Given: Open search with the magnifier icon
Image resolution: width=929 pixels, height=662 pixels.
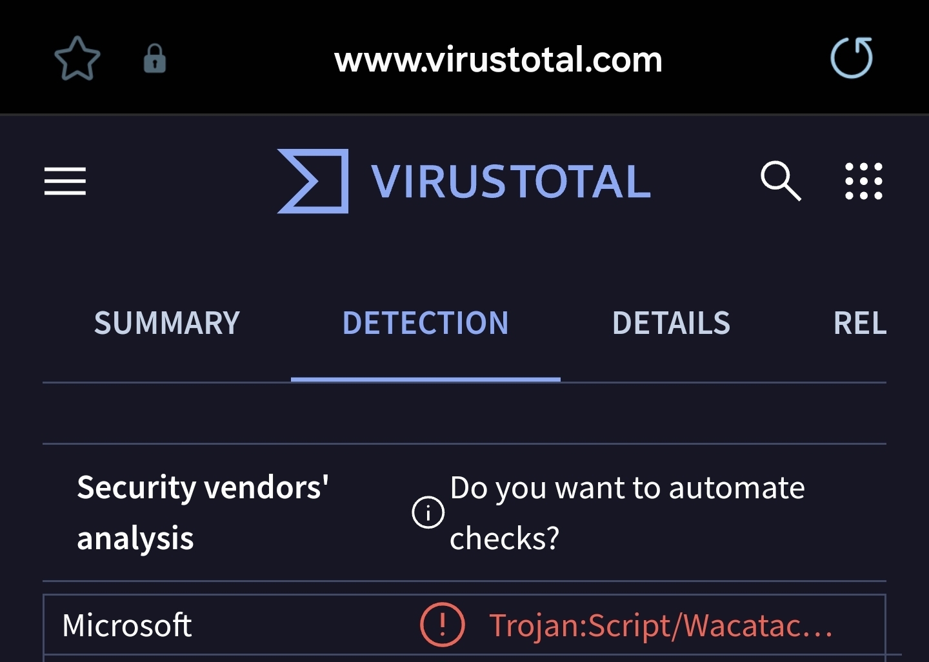Looking at the screenshot, I should (x=781, y=181).
